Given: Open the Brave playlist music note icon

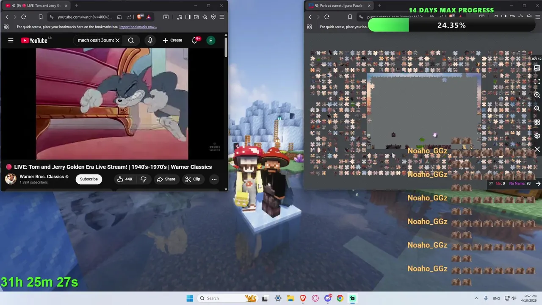Looking at the screenshot, I should tap(180, 17).
